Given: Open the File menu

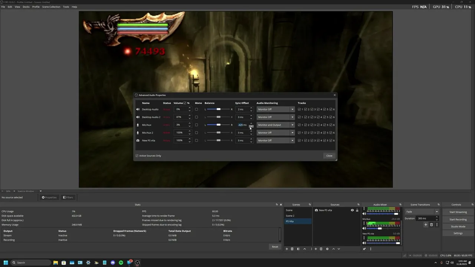Looking at the screenshot, I should click(3, 7).
